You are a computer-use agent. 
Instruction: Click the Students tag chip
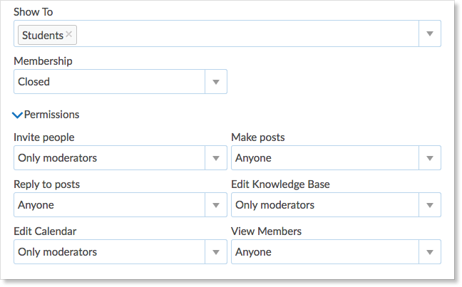41,35
